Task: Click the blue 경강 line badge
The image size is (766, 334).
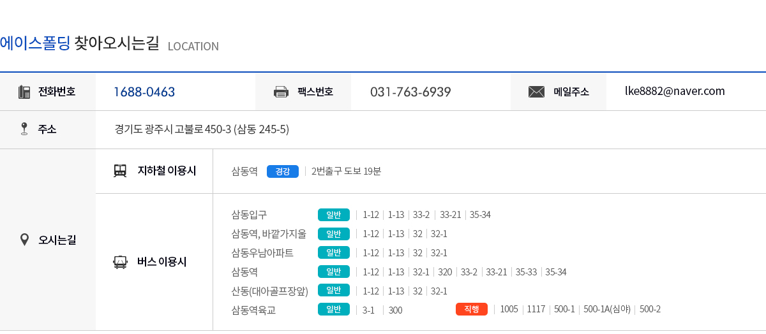Action: click(282, 171)
